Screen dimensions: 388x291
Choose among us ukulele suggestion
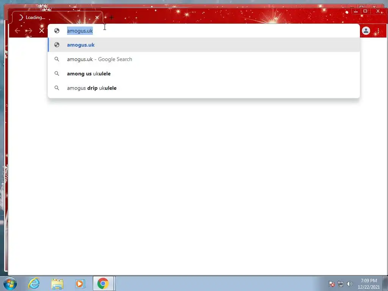203,74
